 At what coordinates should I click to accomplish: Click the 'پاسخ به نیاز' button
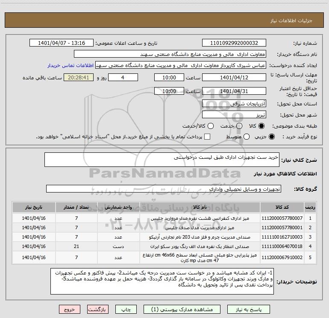(248, 309)
